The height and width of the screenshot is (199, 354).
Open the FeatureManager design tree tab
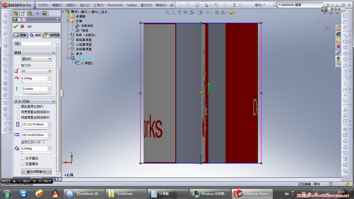16,14
